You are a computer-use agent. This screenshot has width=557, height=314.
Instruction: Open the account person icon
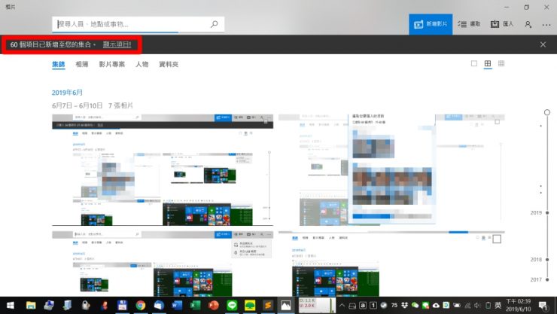pyautogui.click(x=528, y=24)
